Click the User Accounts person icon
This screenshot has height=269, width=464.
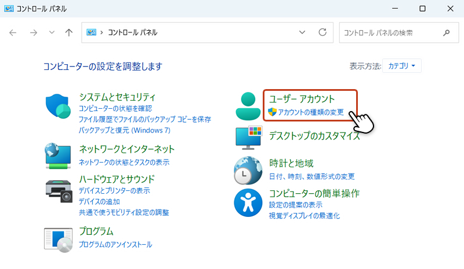point(248,106)
